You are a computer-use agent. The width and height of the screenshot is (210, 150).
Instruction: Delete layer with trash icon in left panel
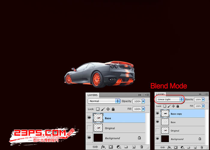(141, 147)
